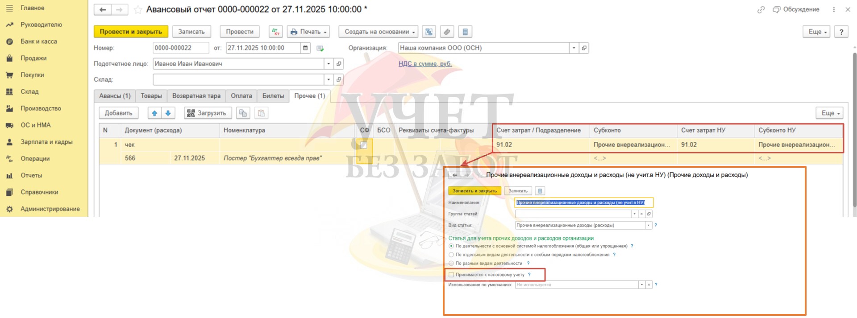
Task: Expand the Подотчетное лицо dropdown
Action: [329, 64]
